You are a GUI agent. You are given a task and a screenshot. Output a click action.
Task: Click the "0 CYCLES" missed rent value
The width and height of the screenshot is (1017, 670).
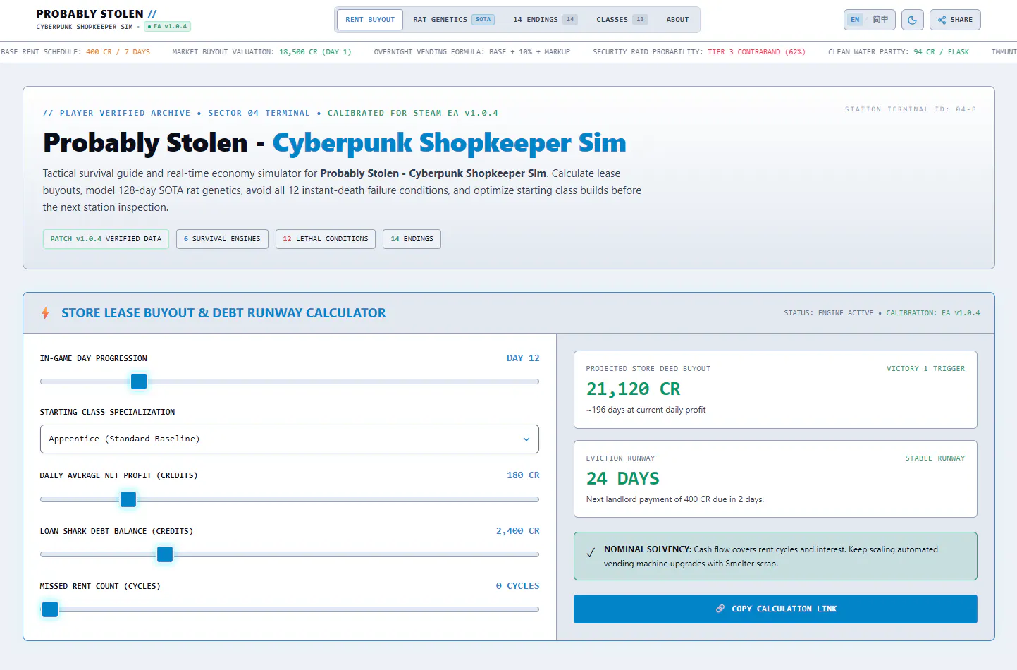pos(517,586)
